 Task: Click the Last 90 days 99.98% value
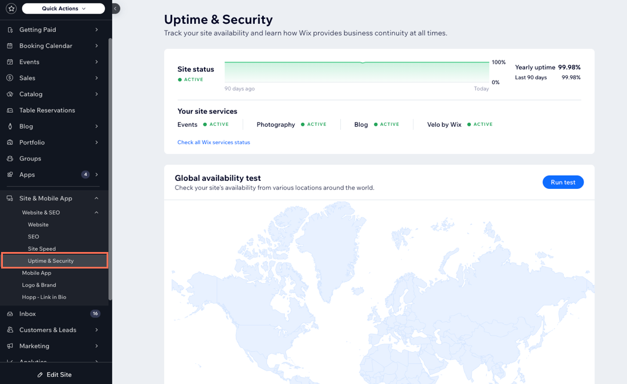pyautogui.click(x=571, y=77)
